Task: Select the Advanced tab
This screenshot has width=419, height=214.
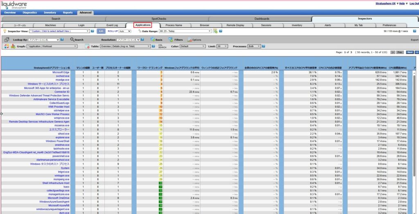Action: pos(86,13)
